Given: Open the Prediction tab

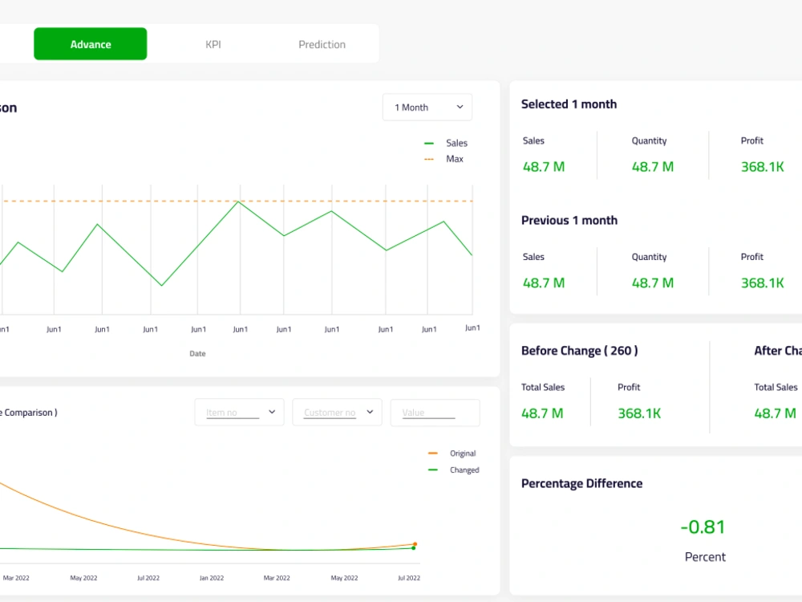Looking at the screenshot, I should 321,44.
